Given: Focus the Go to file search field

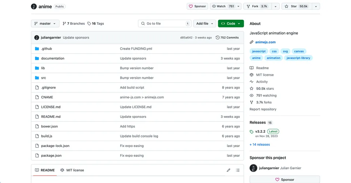Looking at the screenshot, I should (165, 24).
